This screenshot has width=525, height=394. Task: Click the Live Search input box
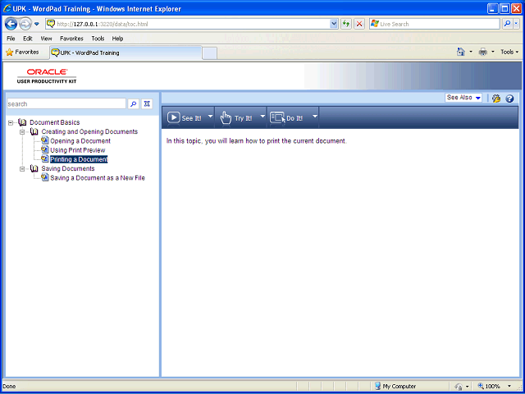coord(435,24)
